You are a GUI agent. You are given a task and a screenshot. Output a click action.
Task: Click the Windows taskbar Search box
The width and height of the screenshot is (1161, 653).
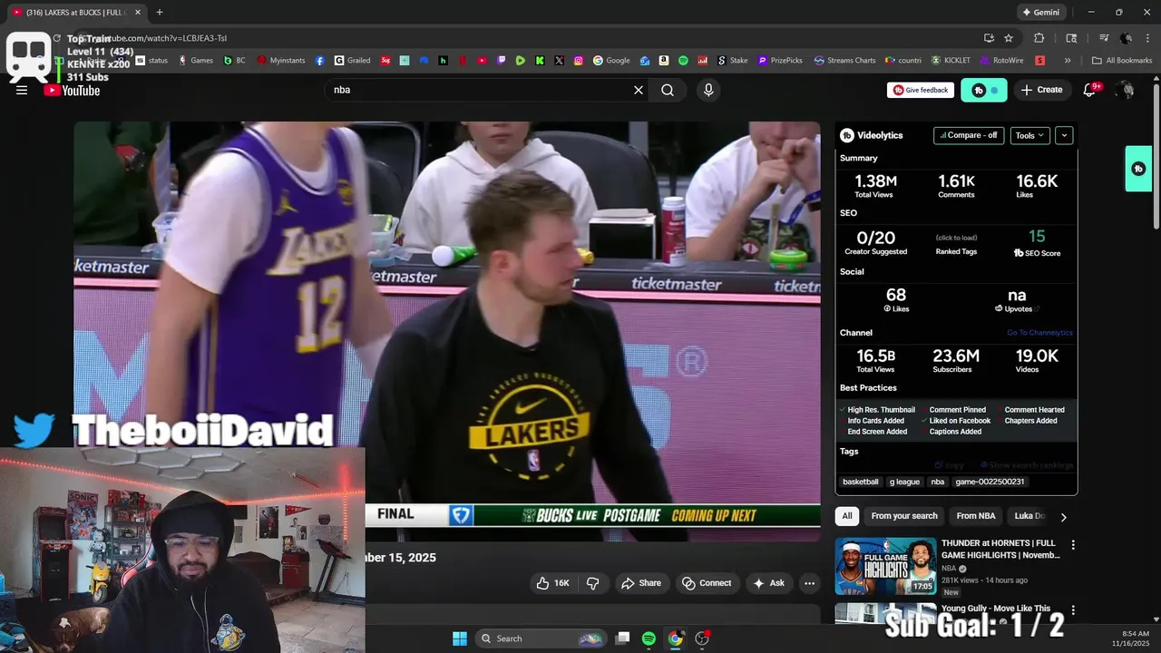[x=541, y=638]
